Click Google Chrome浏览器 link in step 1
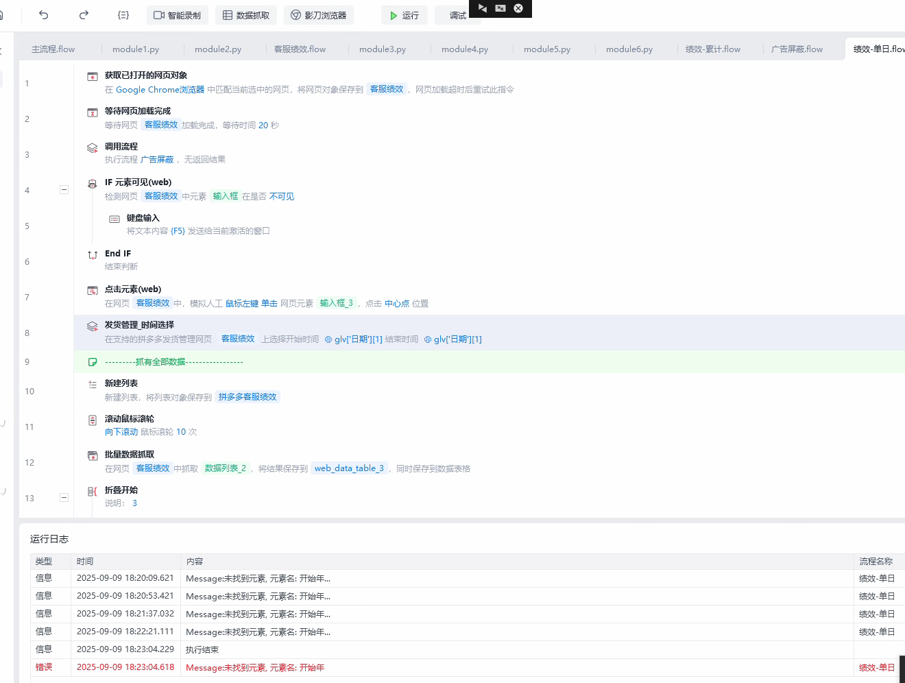Screen dimensions: 905x683 160,90
